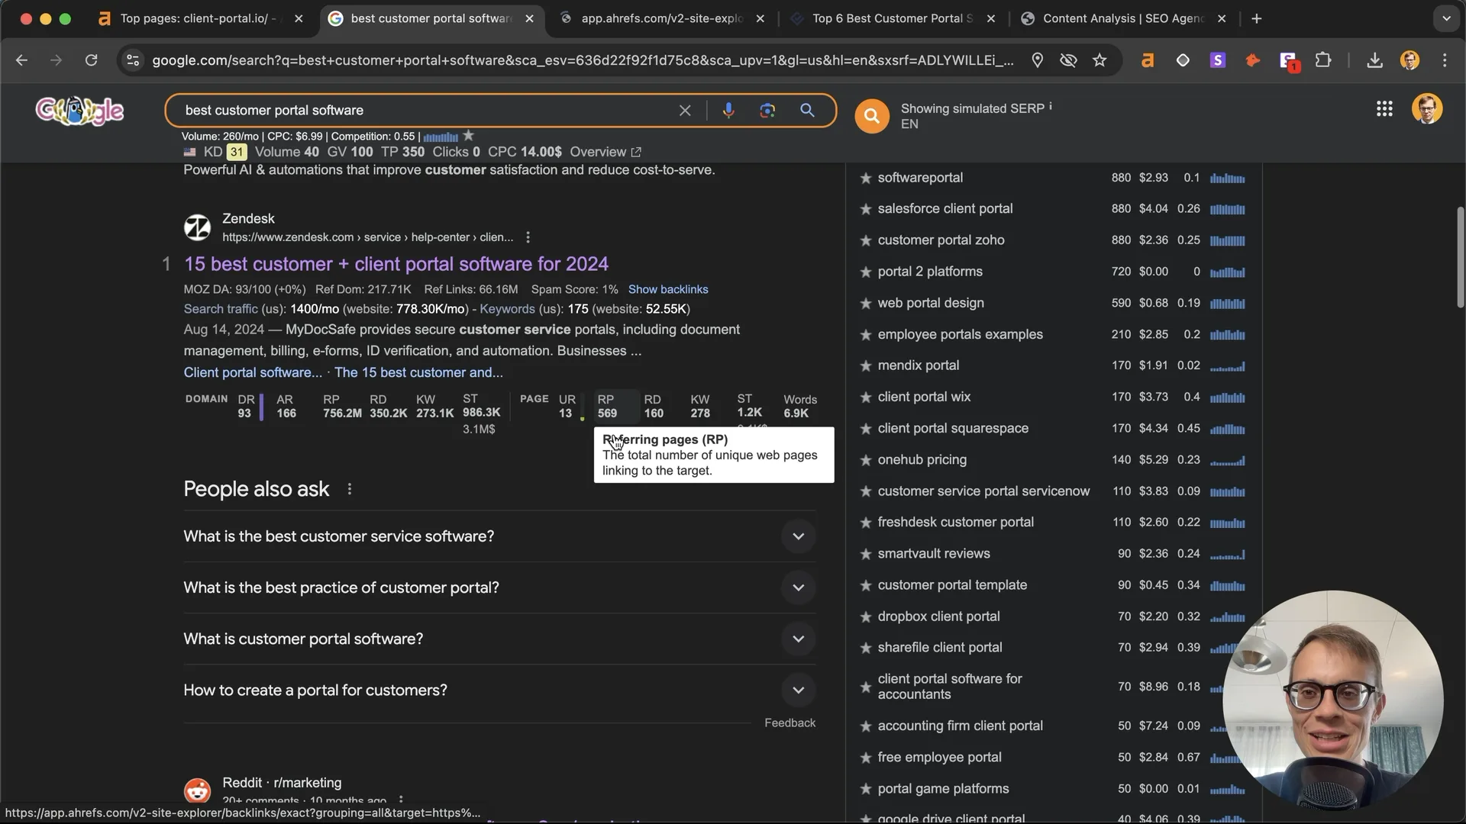Screen dimensions: 1466x824
Task: Switch to Content Analysis SEO Agency tab
Action: coord(1123,18)
